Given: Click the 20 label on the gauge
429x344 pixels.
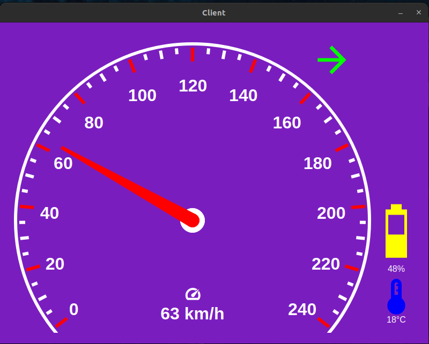Looking at the screenshot, I should (55, 264).
